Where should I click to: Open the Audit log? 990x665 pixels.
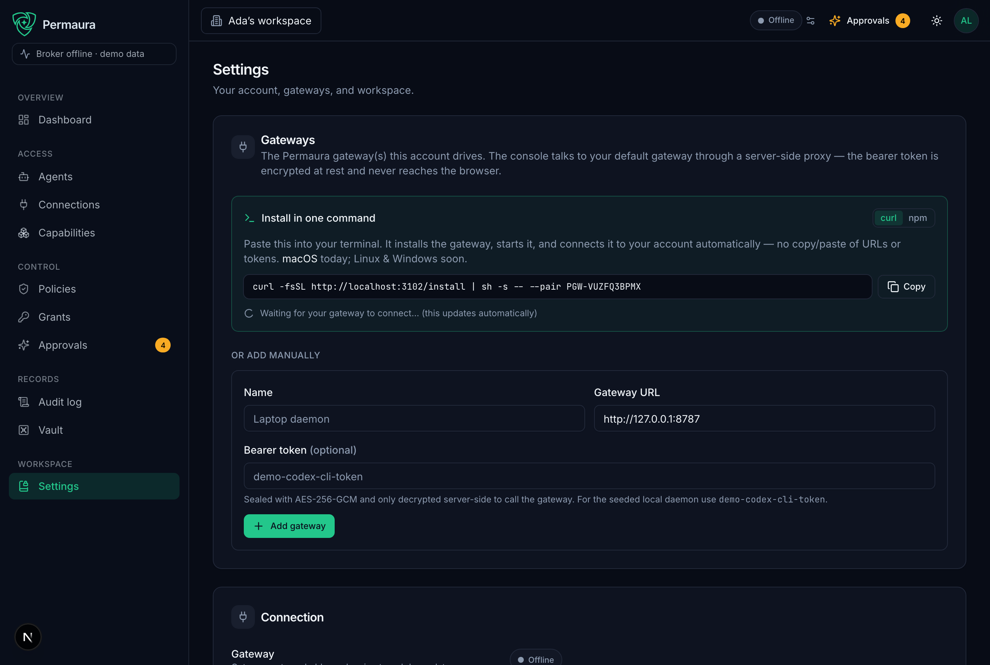[x=94, y=402]
